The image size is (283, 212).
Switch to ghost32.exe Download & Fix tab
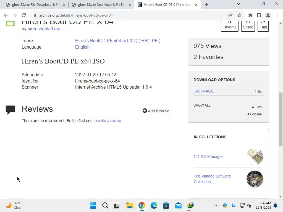tap(101, 5)
